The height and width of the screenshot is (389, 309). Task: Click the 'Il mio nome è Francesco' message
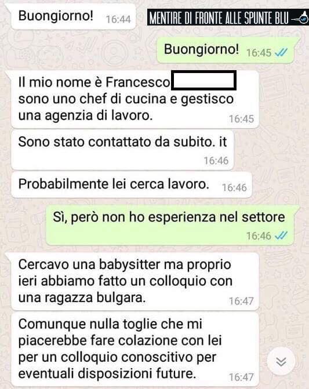135,99
